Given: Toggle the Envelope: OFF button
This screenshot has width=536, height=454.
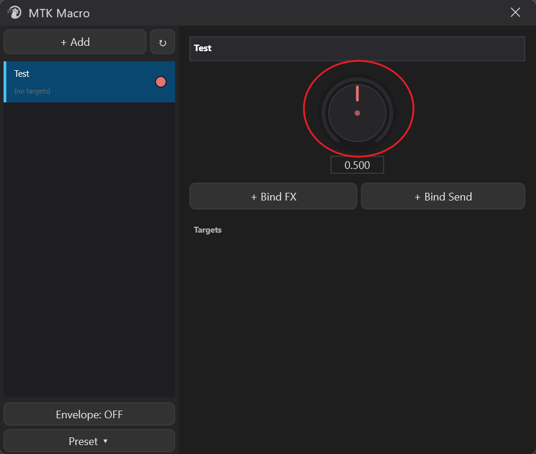Looking at the screenshot, I should (89, 414).
